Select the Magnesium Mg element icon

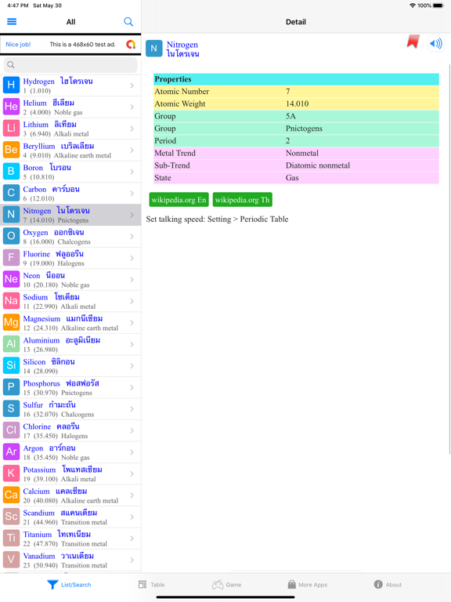[x=11, y=322]
